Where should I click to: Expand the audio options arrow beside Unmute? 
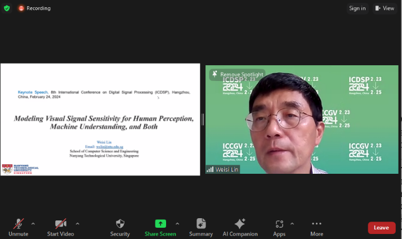[33, 223]
